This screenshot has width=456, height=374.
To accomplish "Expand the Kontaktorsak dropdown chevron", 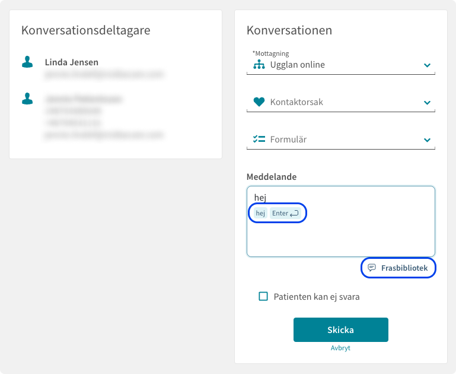I will pos(427,103).
